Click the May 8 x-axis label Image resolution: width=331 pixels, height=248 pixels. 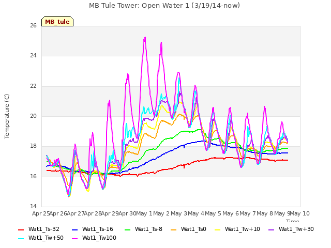pos(265,213)
